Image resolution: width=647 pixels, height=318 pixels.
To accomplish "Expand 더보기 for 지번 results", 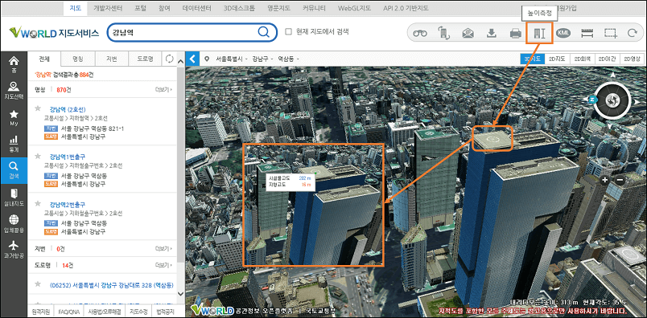I will pos(163,248).
